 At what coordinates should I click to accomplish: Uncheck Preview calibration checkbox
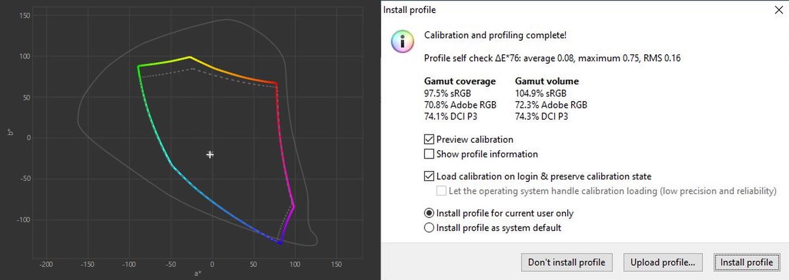(429, 139)
